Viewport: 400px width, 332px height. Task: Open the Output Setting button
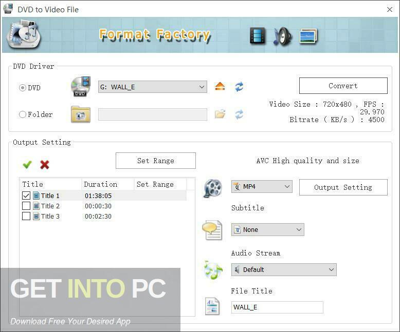tap(343, 187)
